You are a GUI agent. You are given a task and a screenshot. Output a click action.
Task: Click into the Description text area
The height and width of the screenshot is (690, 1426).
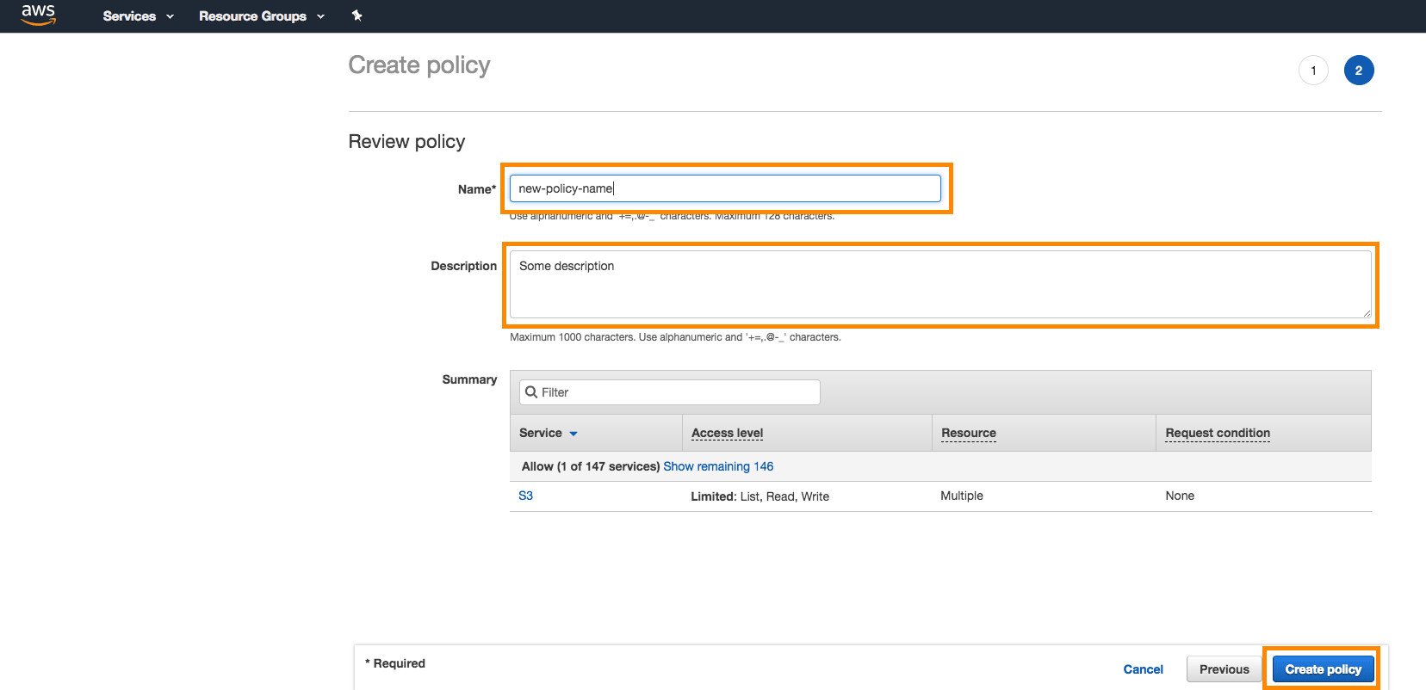(940, 284)
